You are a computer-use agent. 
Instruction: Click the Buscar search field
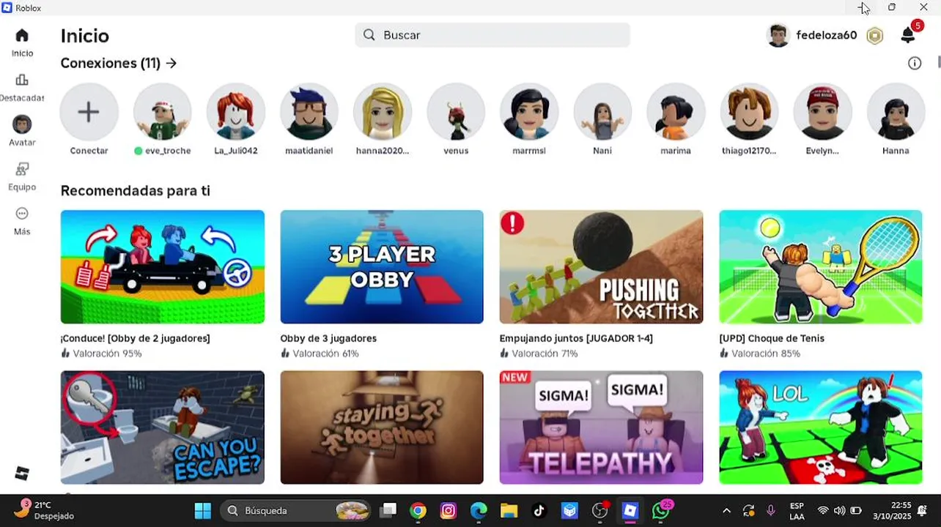click(492, 35)
